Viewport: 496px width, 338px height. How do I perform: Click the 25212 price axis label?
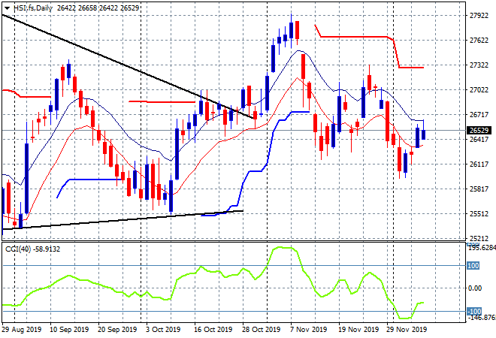[479, 238]
